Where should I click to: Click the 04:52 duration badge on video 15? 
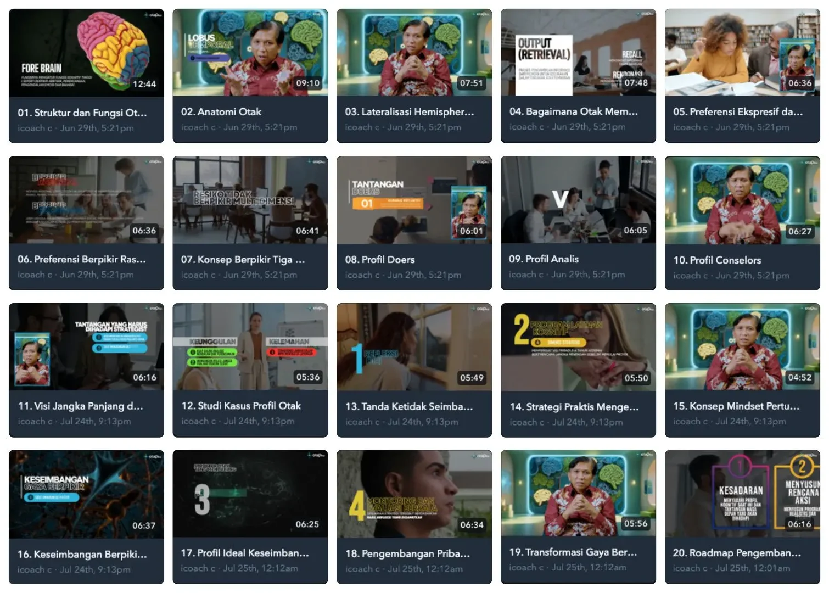coord(799,377)
